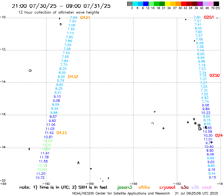Click the 7.99 value beside 0431
Image resolution: width=223 pixels, height=196 pixels.
pos(74,17)
